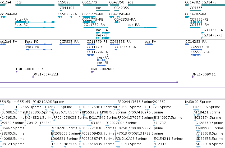225x148 pixels.
Task: Click transcript sqz-RA
Action: 134,25
